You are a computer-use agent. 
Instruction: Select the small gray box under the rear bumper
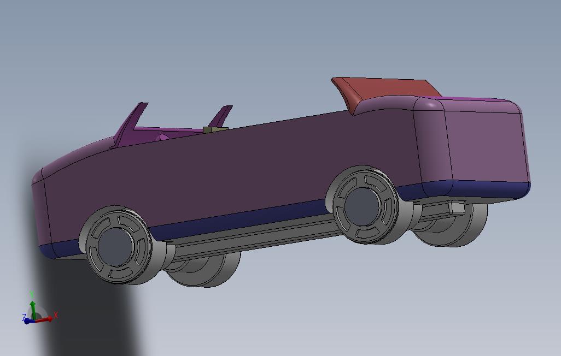click(457, 207)
